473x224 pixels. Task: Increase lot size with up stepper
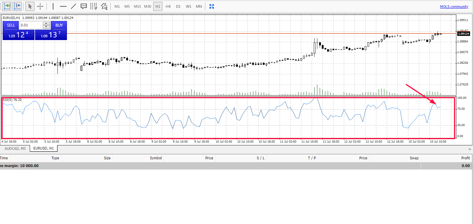(46, 23)
